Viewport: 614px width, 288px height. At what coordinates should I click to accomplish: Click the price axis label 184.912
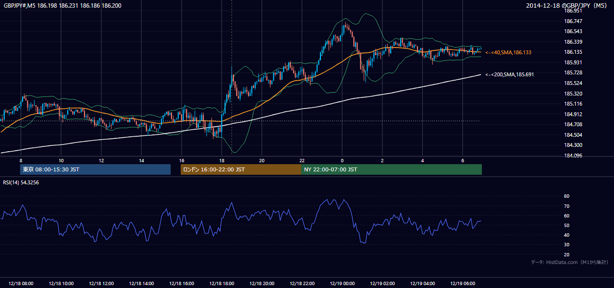573,114
